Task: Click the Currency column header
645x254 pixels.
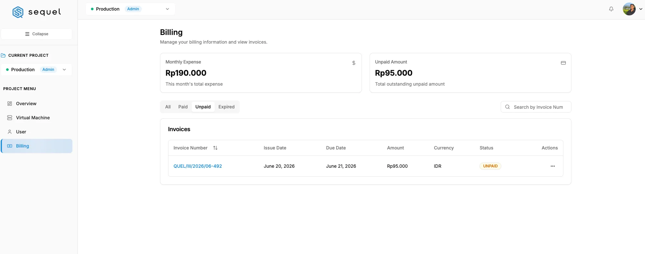Action: pos(444,148)
